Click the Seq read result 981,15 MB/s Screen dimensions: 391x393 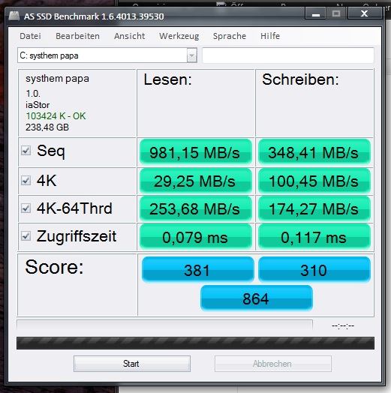click(196, 152)
